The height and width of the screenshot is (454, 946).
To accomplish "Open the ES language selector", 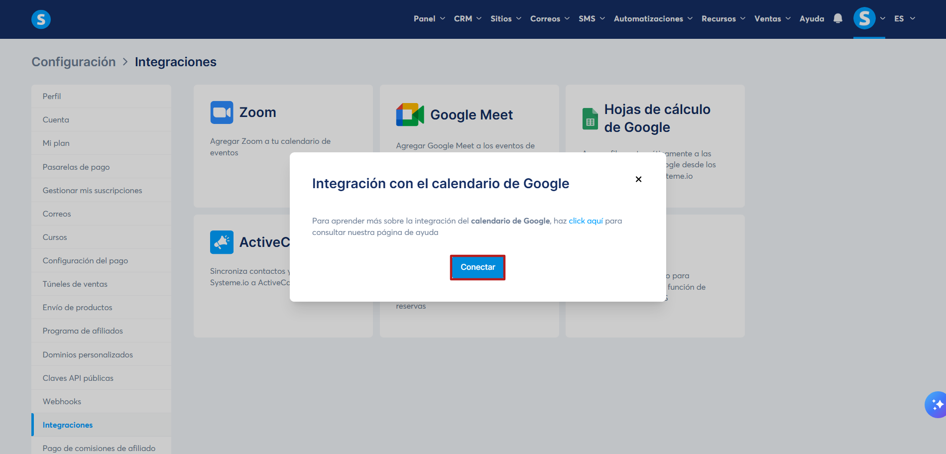I will point(905,18).
